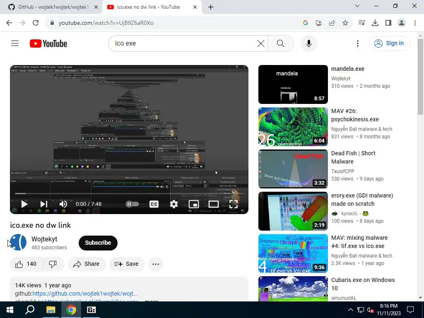The image size is (424, 318).
Task: Share the video
Action: pyautogui.click(x=86, y=264)
